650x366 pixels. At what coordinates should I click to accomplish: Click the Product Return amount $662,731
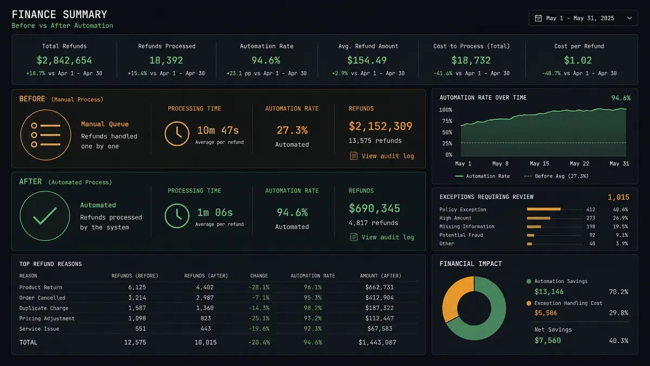coord(380,287)
